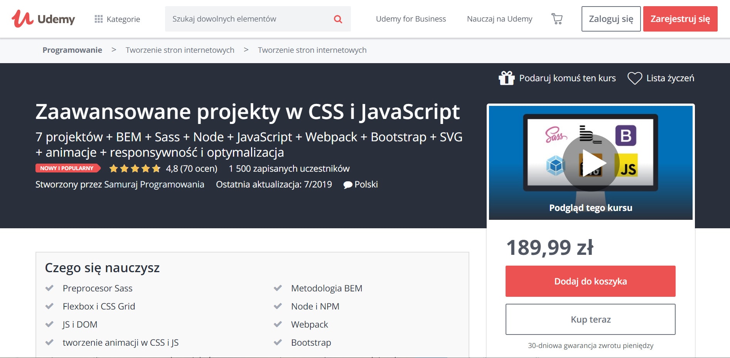Click 'Podaruj komuś ten kurs' text
This screenshot has width=730, height=358.
click(x=567, y=78)
